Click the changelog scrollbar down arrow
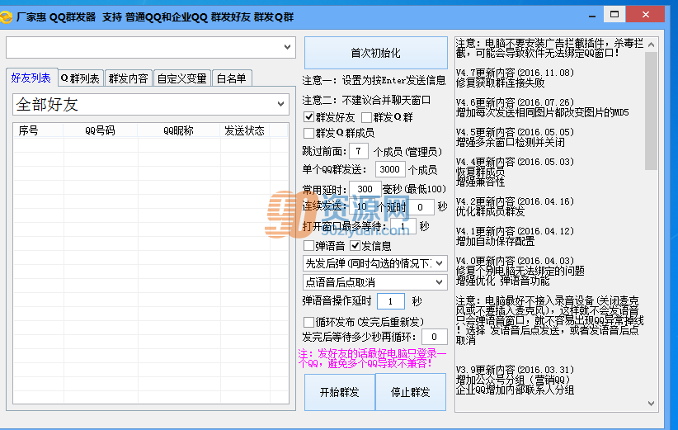Screen dimensions: 678x430 [x=651, y=404]
